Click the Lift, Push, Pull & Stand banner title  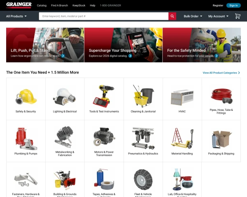tap(30, 50)
